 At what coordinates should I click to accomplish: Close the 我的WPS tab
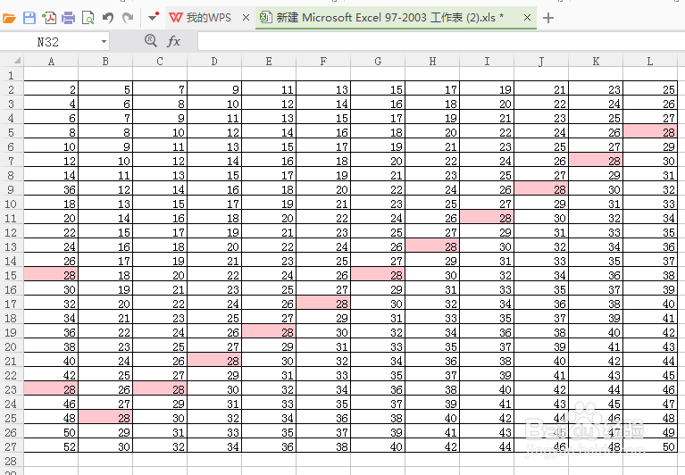246,18
